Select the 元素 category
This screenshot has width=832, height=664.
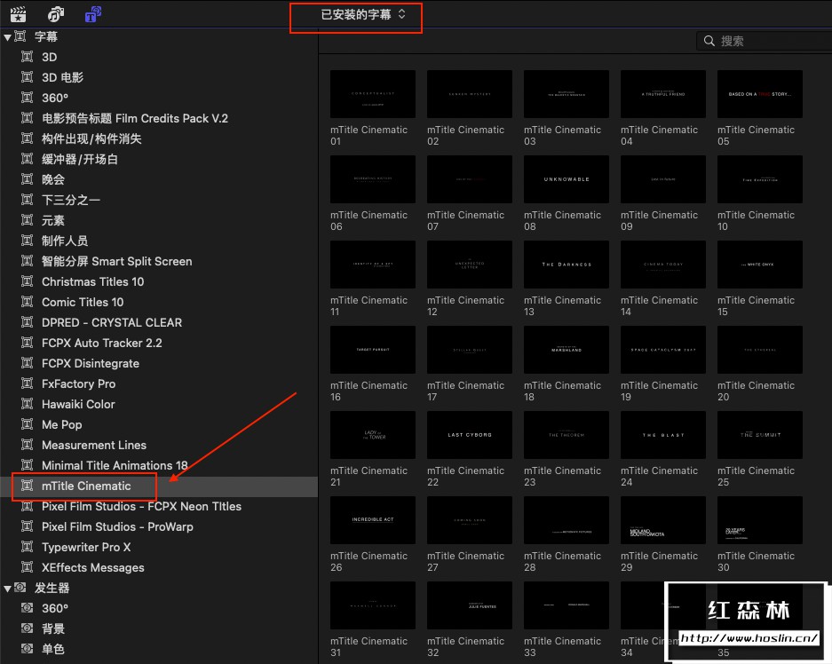[53, 221]
